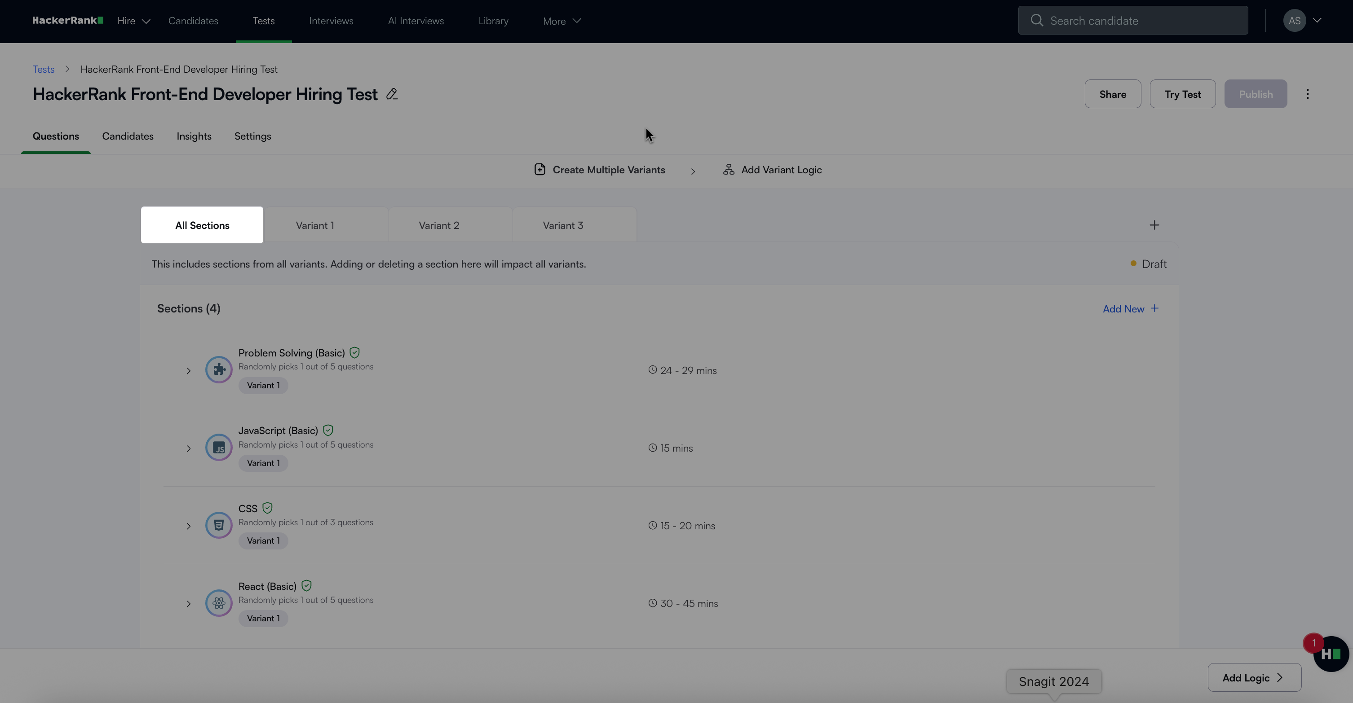
Task: Expand the React (Basic) section
Action: click(189, 604)
